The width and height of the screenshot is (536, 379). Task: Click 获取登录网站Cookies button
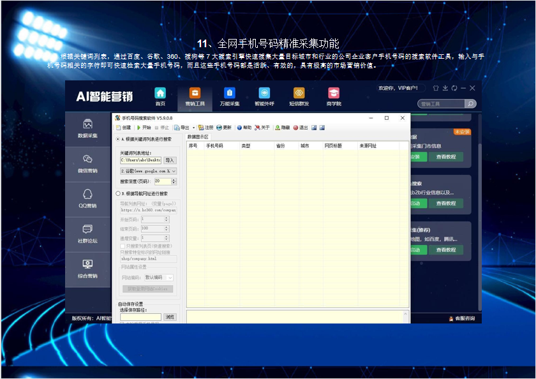point(147,289)
